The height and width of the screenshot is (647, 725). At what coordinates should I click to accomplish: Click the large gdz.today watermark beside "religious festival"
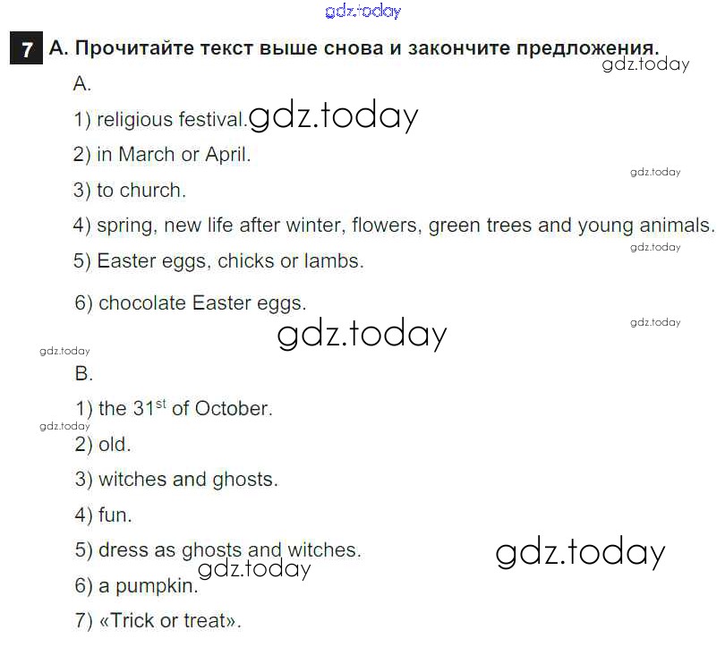coord(334,116)
